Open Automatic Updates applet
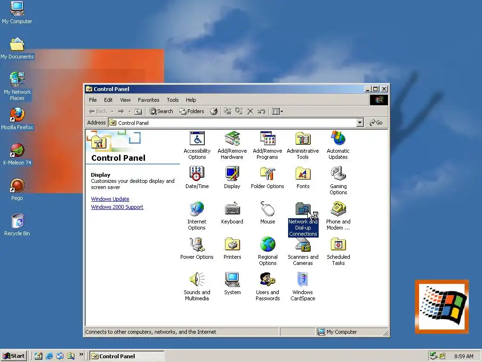The height and width of the screenshot is (362, 482). 338,145
